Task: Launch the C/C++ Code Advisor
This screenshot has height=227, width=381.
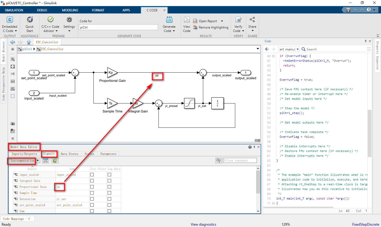Action: [x=50, y=24]
